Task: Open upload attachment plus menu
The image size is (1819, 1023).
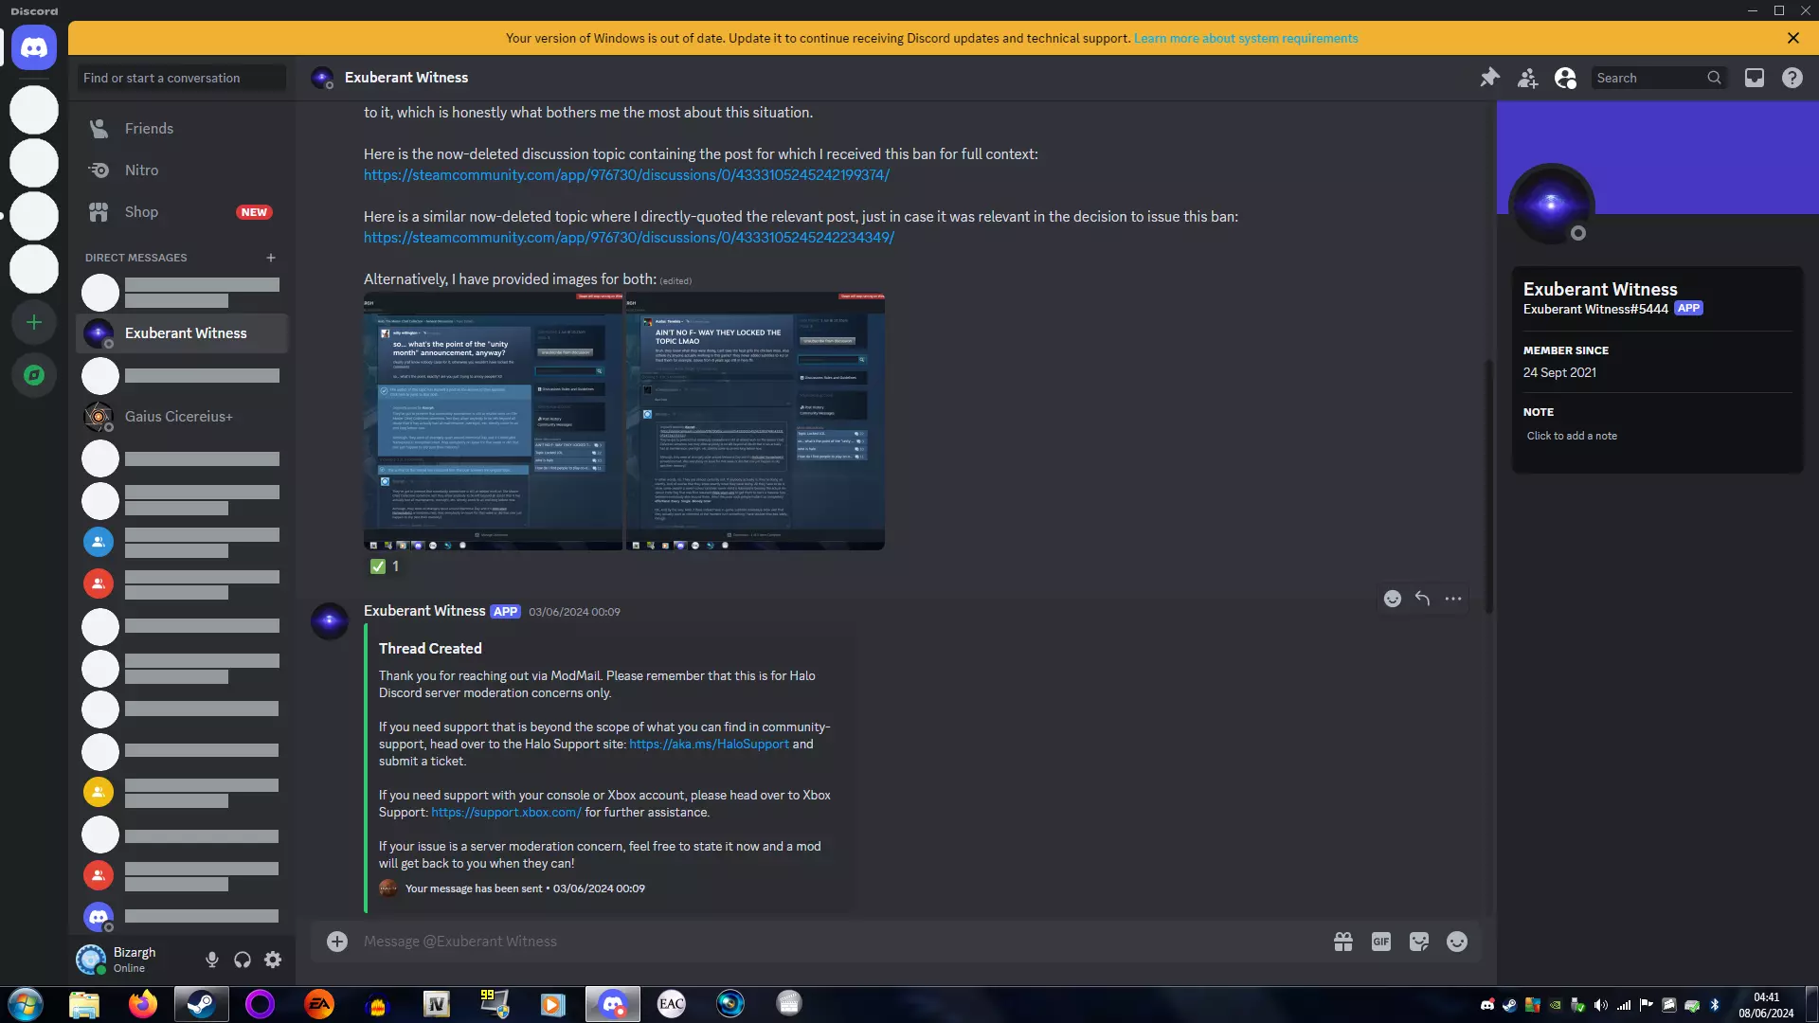Action: click(337, 942)
